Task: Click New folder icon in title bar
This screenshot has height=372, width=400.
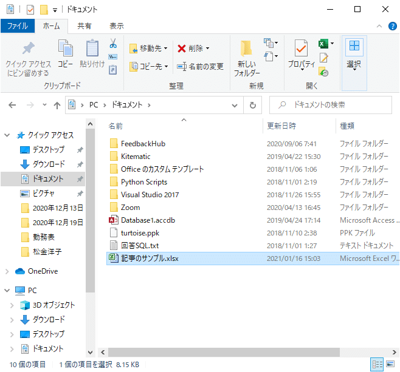Action: click(44, 10)
